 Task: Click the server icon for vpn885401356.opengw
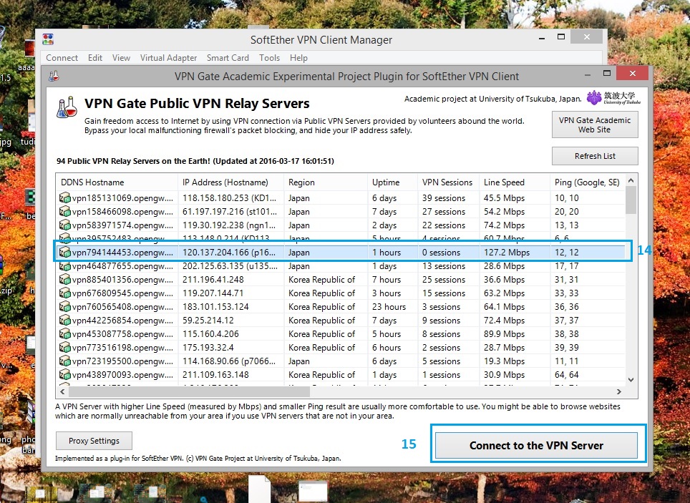(x=64, y=280)
